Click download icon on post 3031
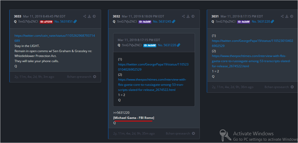Image resolution: width=298 pixels, height=143 pixels. click(x=287, y=16)
